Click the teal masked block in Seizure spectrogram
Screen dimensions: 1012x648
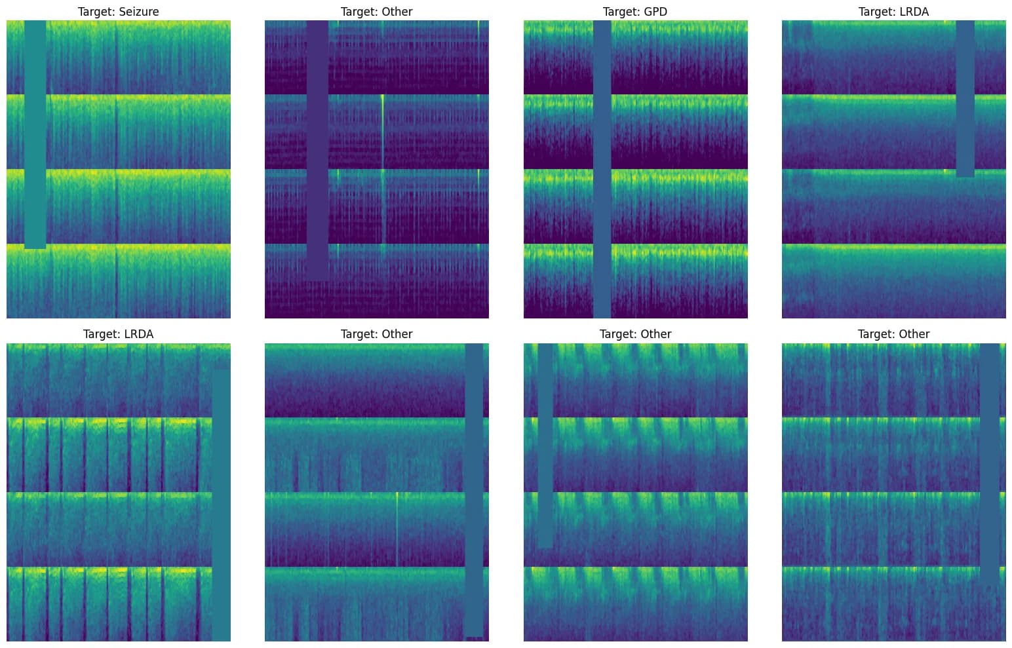pos(35,134)
